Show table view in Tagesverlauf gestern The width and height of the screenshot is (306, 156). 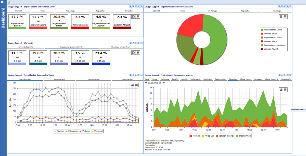(x=285, y=90)
